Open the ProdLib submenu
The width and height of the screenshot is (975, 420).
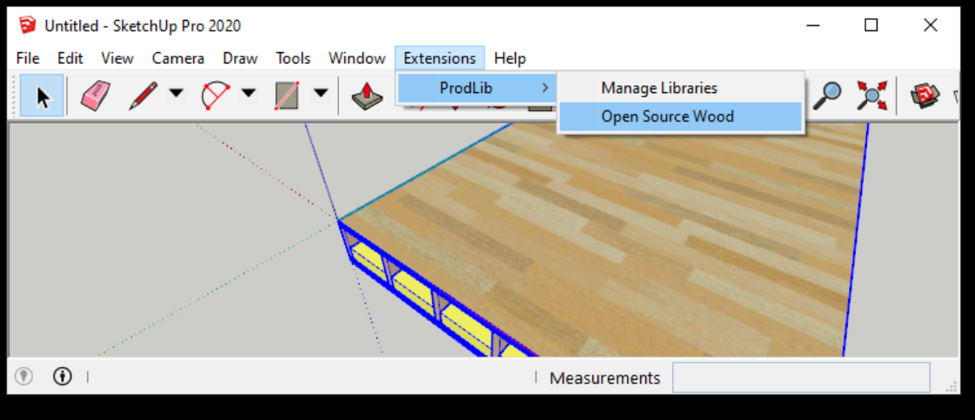477,88
